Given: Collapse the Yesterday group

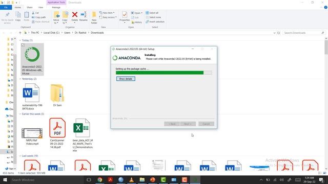Looking at the screenshot, I should 20,79.
